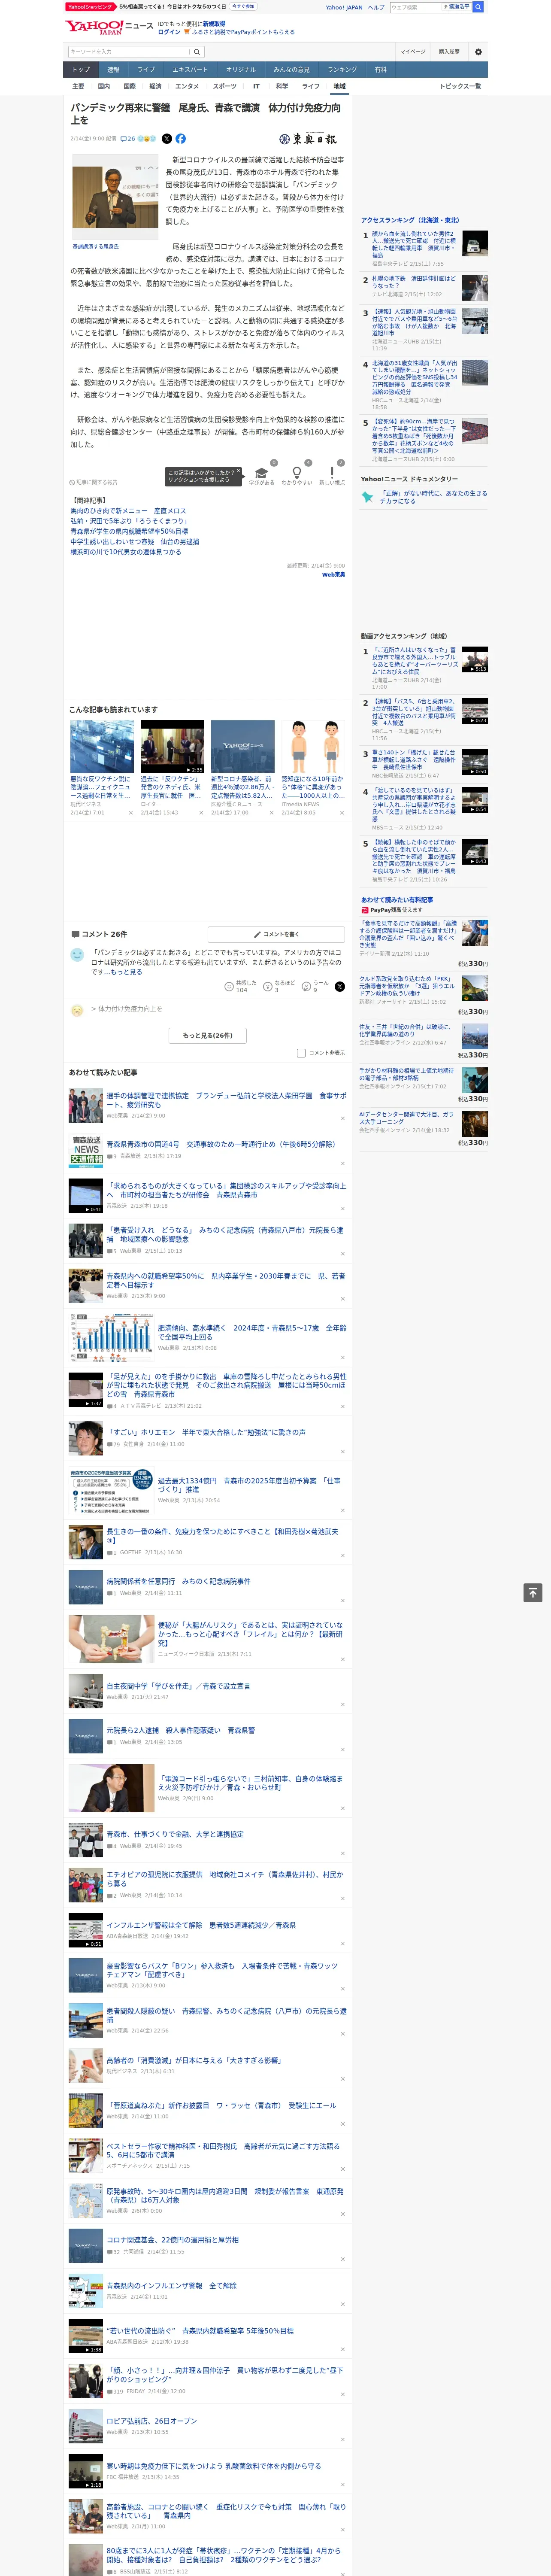Click the ログイン link
The height and width of the screenshot is (2576, 551).
tap(169, 32)
